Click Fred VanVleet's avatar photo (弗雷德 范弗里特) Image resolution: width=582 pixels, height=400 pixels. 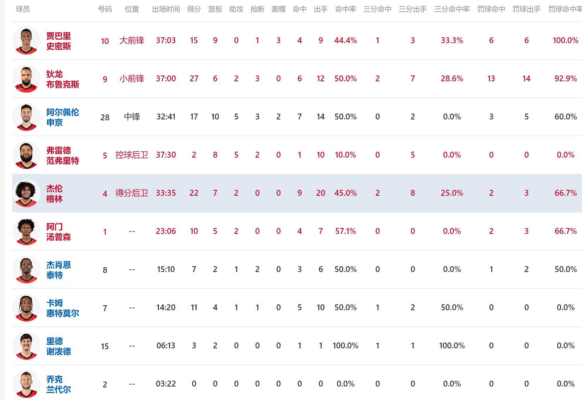(26, 155)
